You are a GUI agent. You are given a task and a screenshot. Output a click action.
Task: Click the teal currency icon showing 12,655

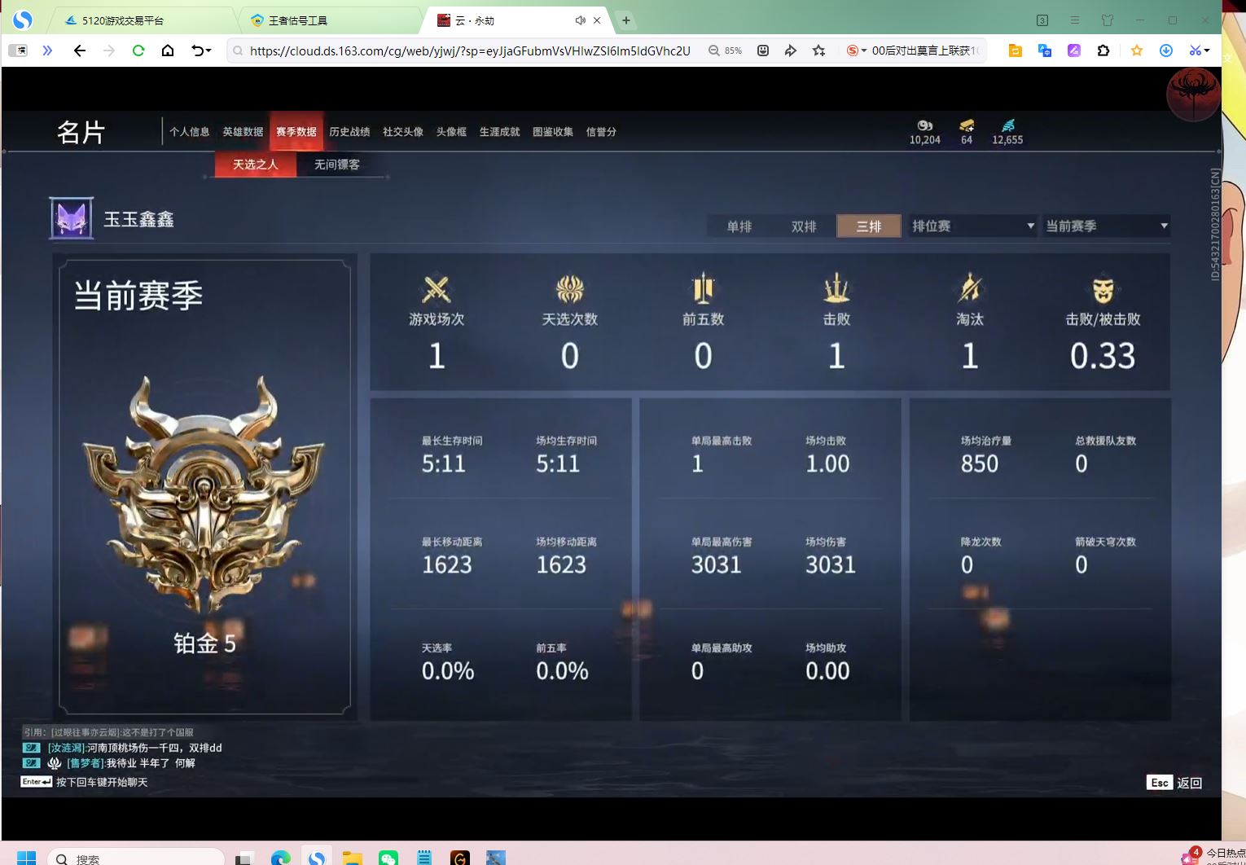1008,125
